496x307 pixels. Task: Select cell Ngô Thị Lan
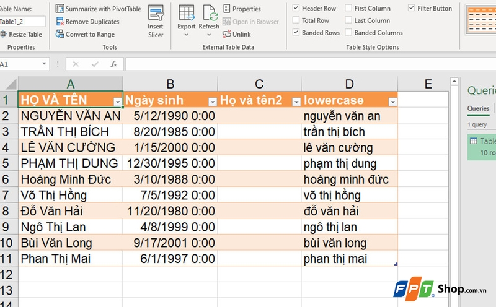[71, 227]
